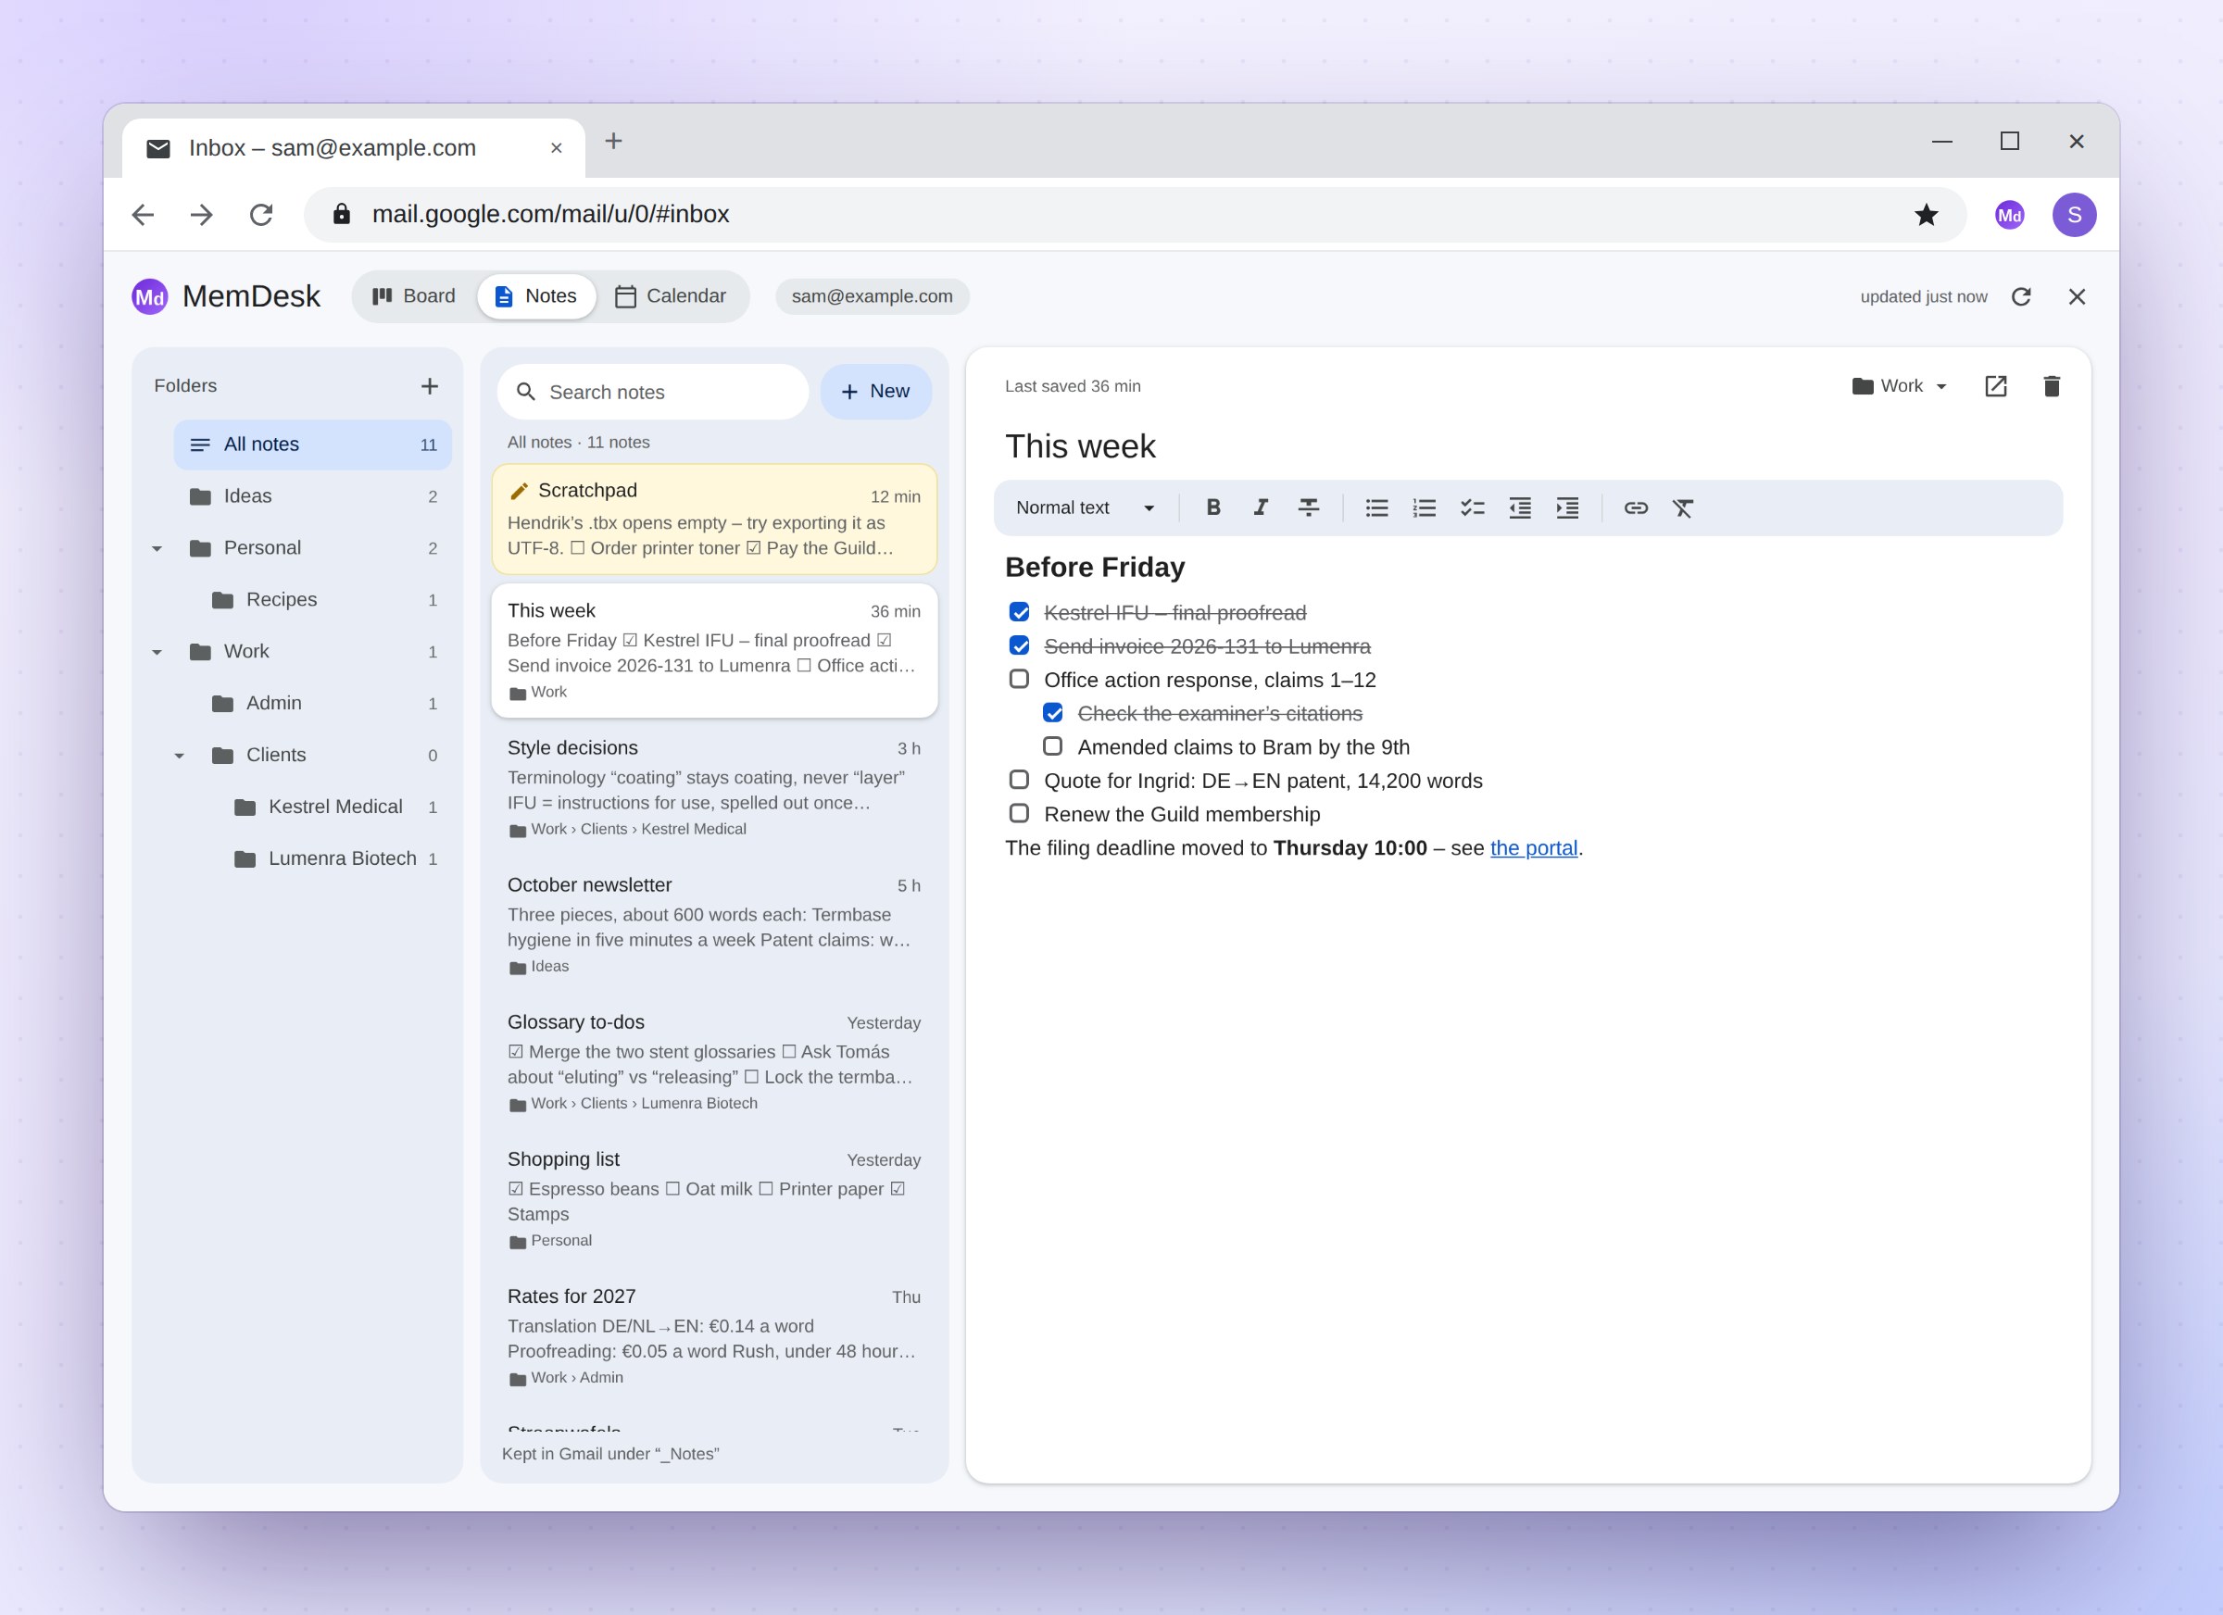Open the Normal text style dropdown

pos(1086,507)
